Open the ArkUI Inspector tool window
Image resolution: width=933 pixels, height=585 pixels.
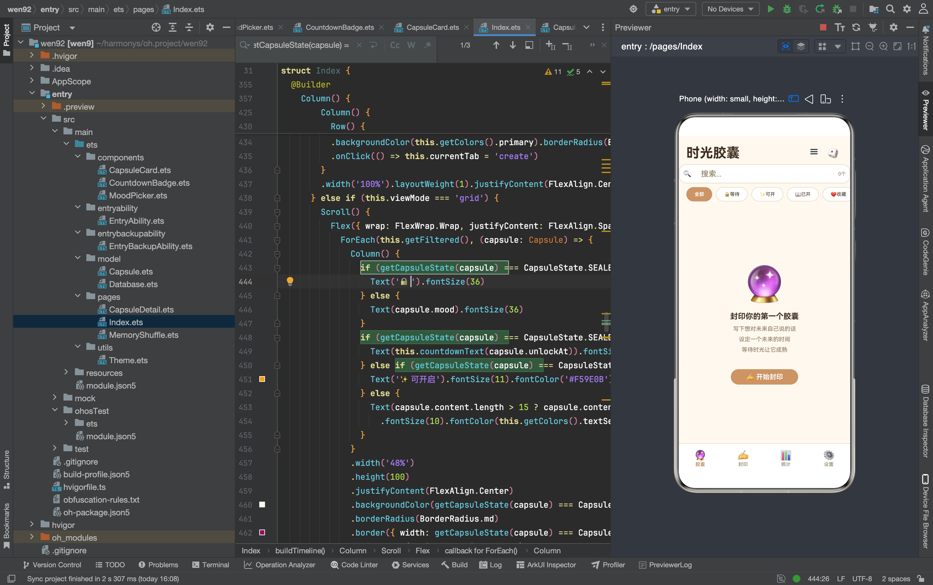546,565
